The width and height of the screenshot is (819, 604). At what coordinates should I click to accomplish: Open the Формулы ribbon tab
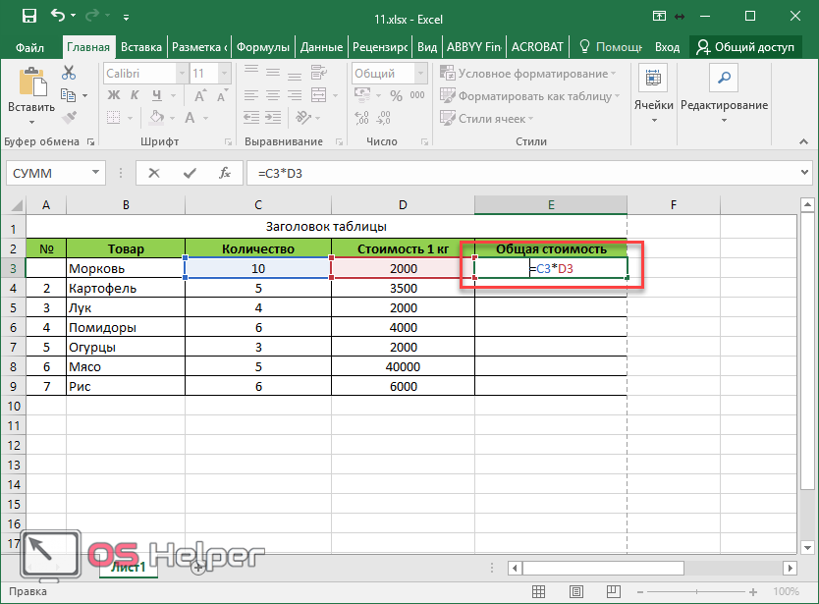pos(263,46)
